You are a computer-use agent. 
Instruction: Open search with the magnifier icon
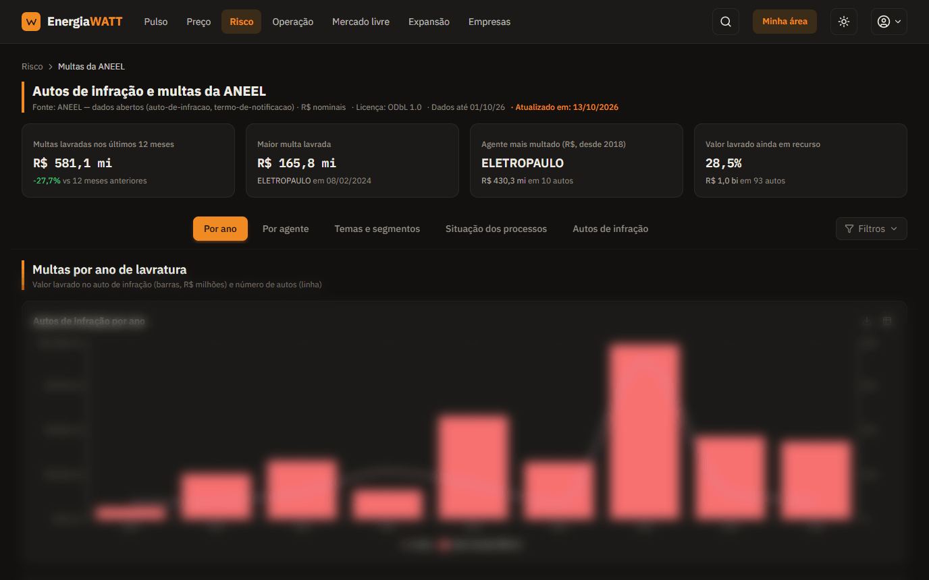tap(726, 22)
